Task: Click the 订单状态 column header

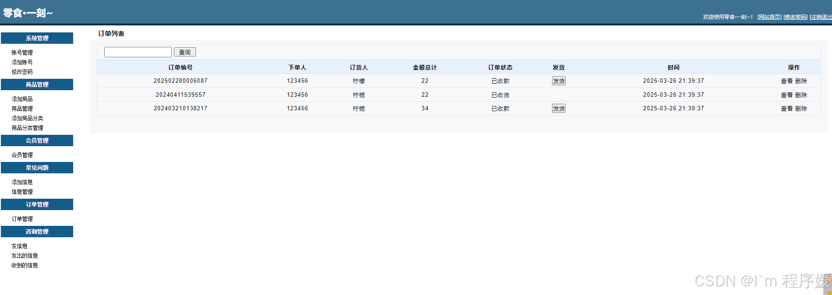Action: pos(500,67)
